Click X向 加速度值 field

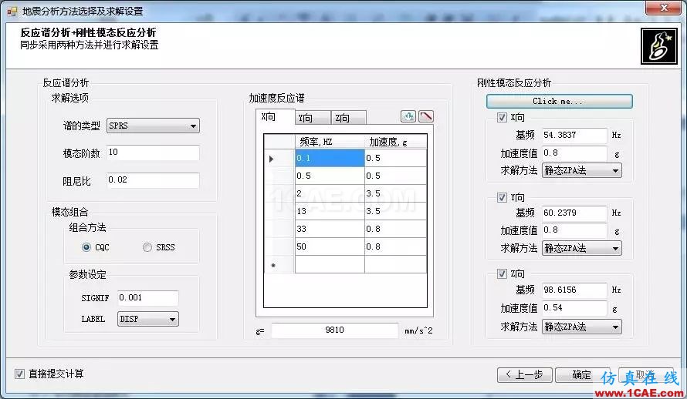pos(574,153)
